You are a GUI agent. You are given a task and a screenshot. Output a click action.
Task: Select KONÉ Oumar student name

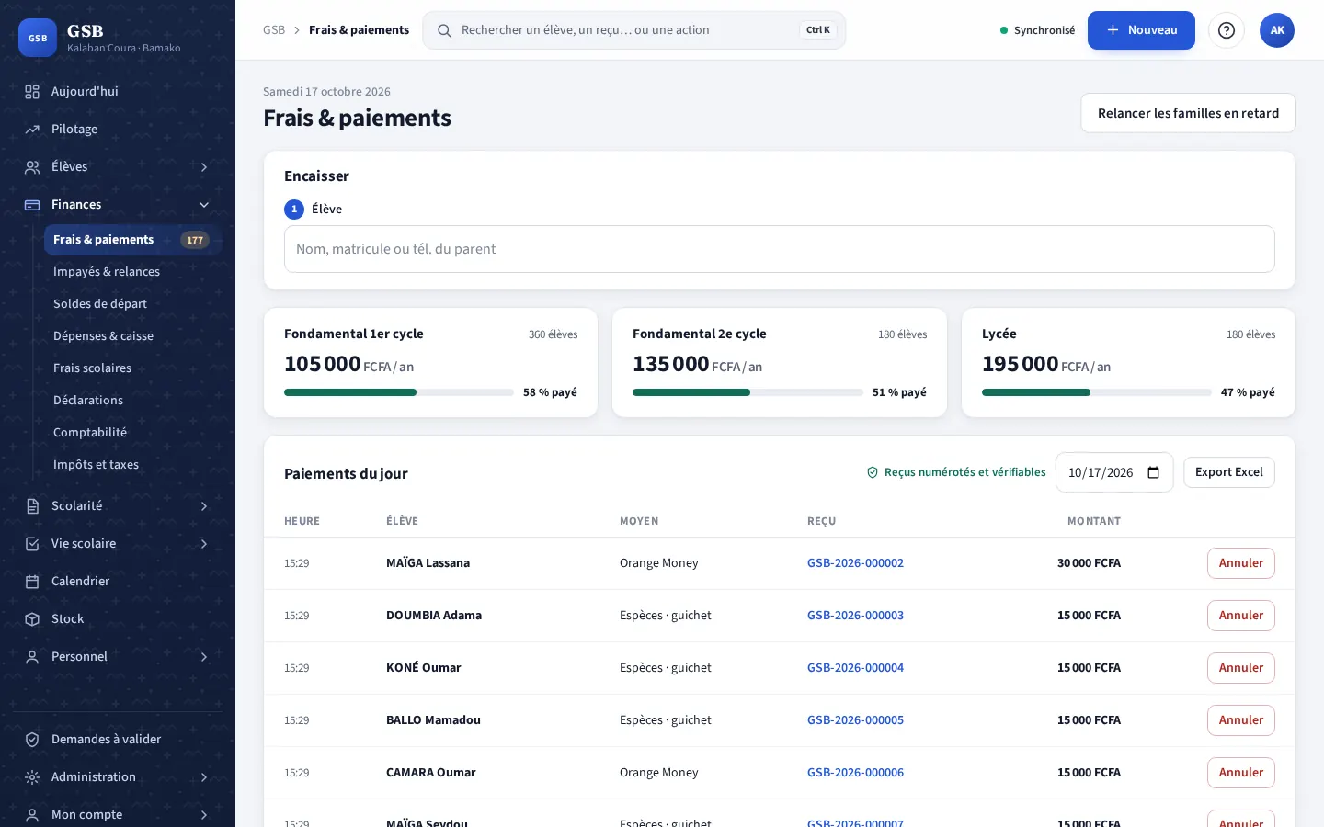click(x=424, y=668)
